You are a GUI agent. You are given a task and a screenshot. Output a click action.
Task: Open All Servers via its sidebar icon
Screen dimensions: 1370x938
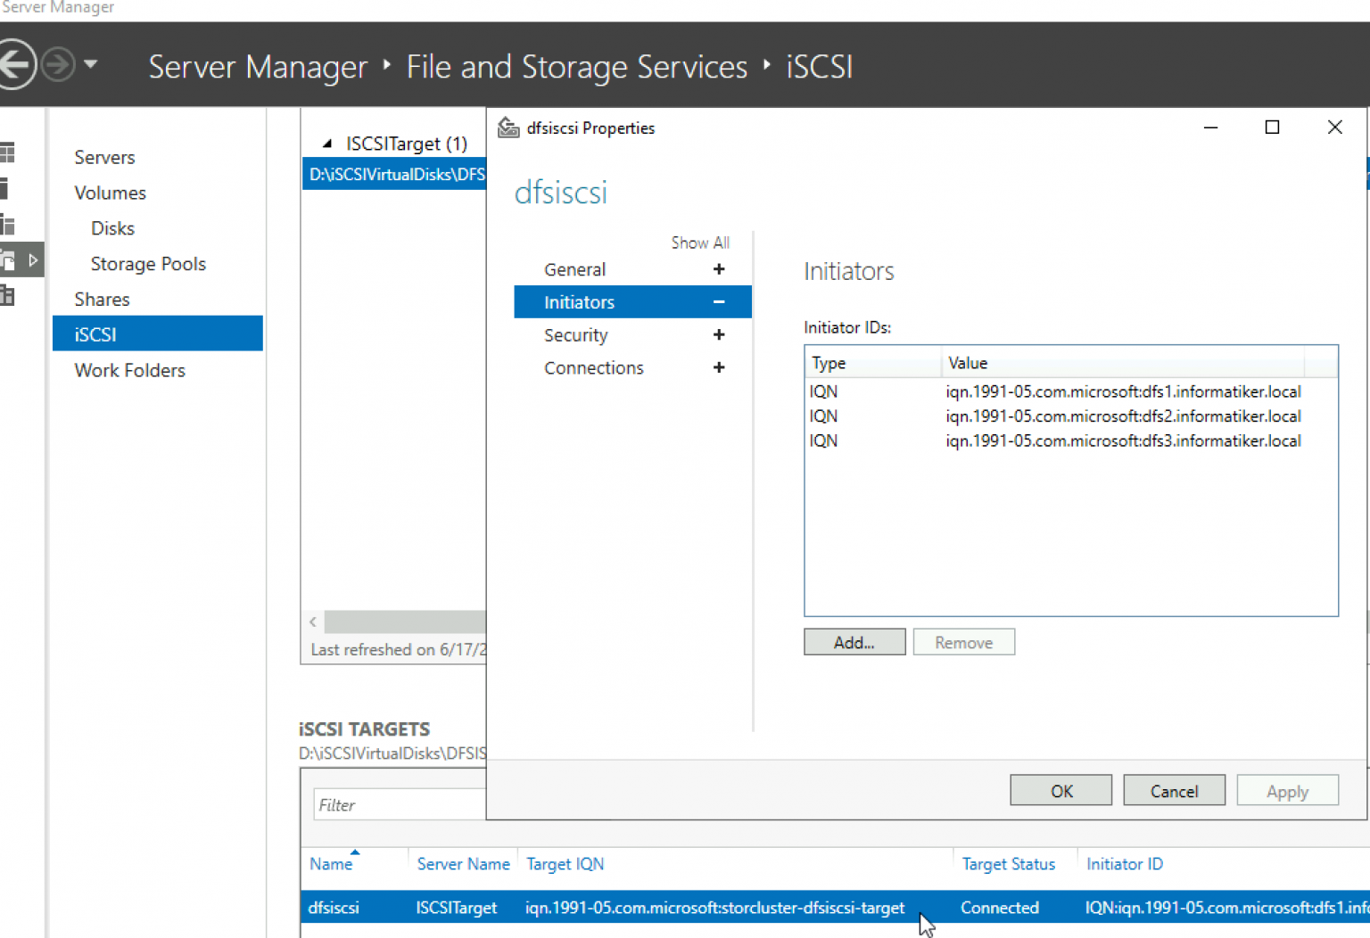click(x=9, y=225)
